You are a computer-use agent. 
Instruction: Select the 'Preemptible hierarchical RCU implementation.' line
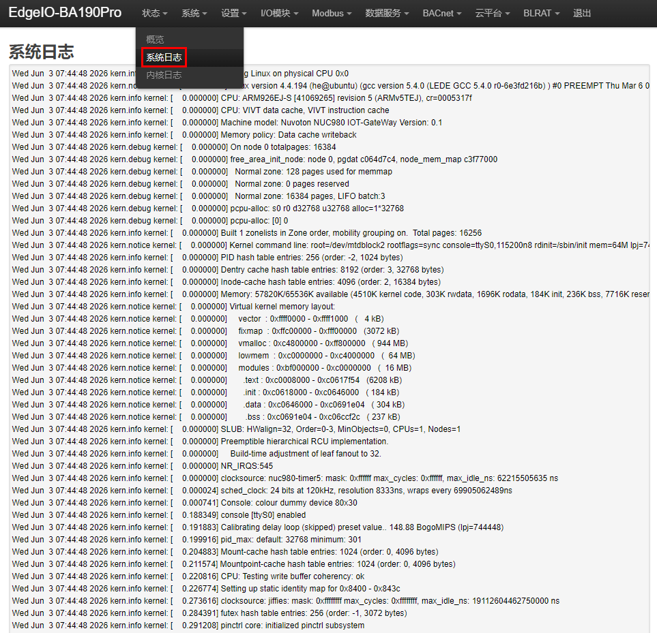pyautogui.click(x=201, y=442)
